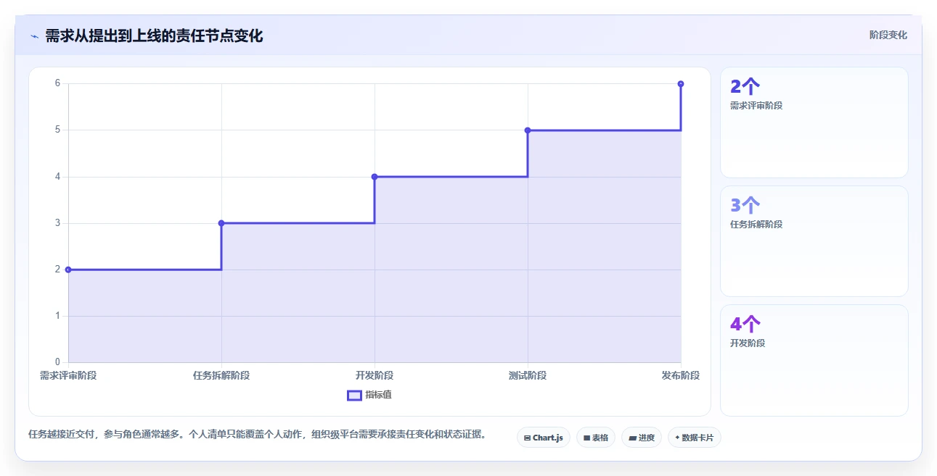Click the 阶段变化 label in the header
The height and width of the screenshot is (476, 937).
[x=888, y=35]
